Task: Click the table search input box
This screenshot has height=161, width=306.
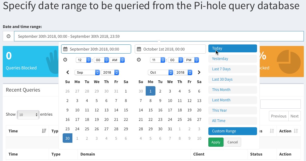Action: (x=280, y=104)
